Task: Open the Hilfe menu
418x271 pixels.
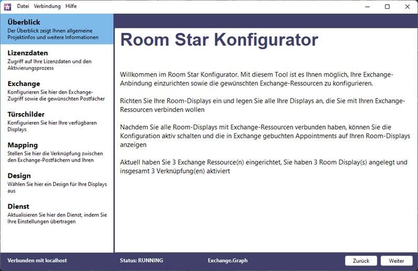Action: pos(71,6)
